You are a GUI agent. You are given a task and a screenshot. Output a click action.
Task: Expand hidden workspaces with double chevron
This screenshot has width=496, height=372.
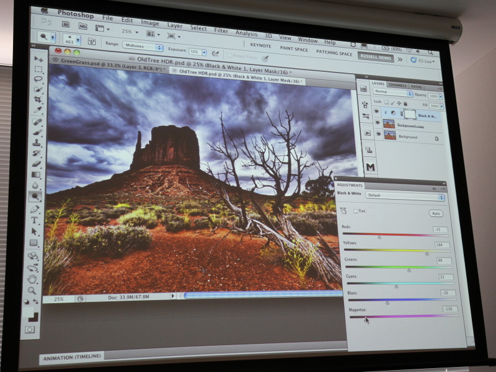pyautogui.click(x=400, y=60)
